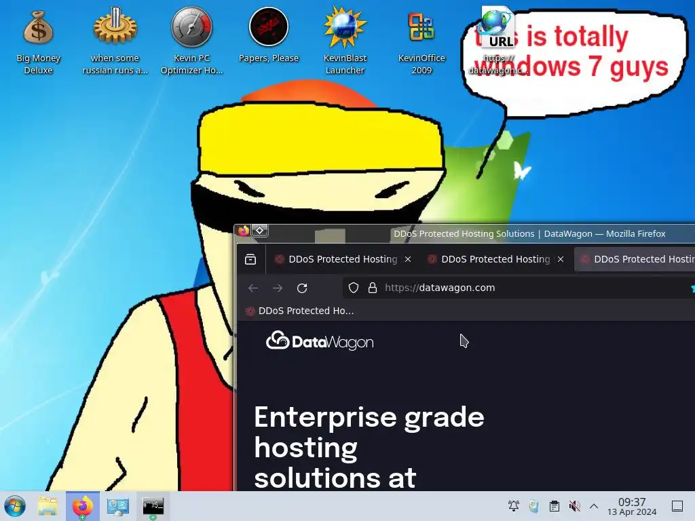This screenshot has width=695, height=521.
Task: Click the 'Enterprise grade hosting solutions at' heading
Action: click(369, 448)
